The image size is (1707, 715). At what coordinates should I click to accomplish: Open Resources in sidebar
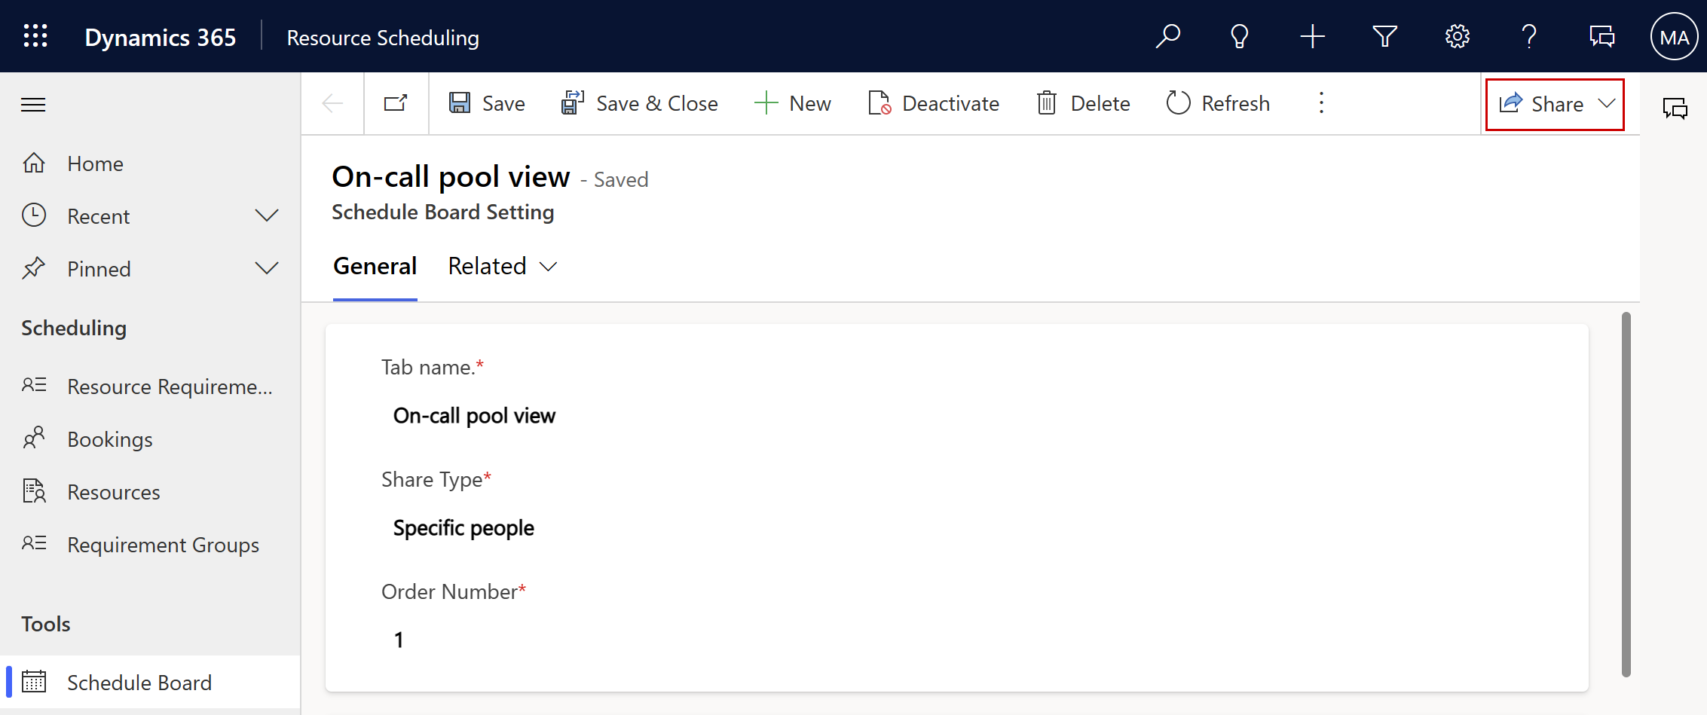click(x=151, y=492)
